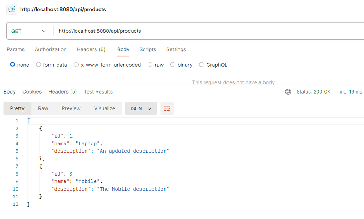The height and width of the screenshot is (219, 364).
Task: Select the binary body option
Action: [173, 65]
